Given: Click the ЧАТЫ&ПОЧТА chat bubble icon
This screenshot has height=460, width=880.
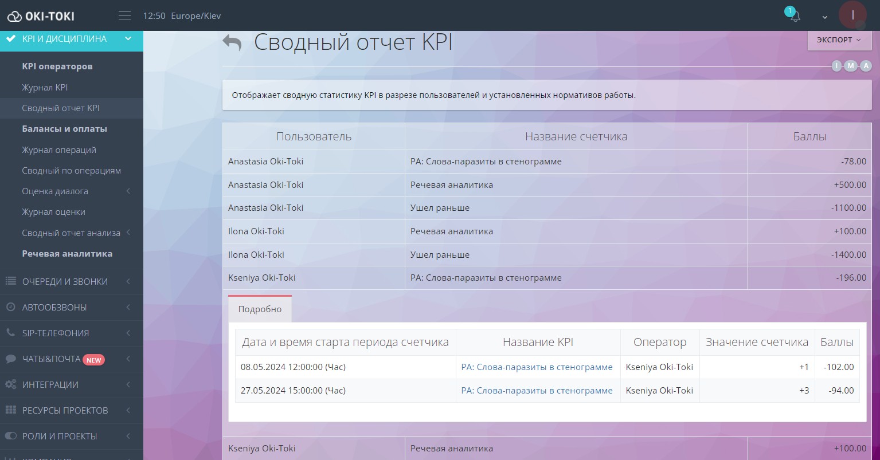Looking at the screenshot, I should 10,359.
